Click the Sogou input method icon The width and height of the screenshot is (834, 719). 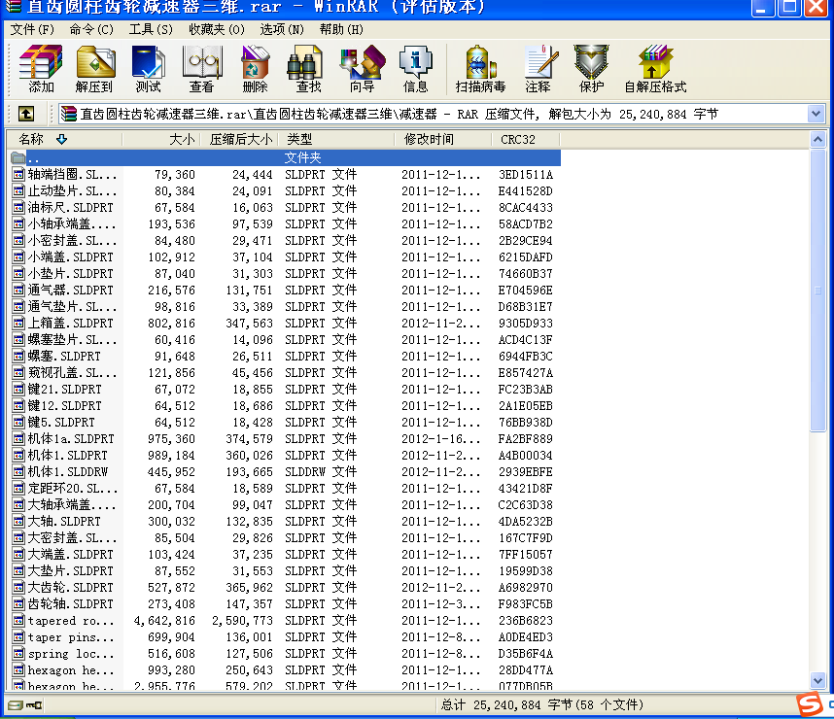(810, 704)
